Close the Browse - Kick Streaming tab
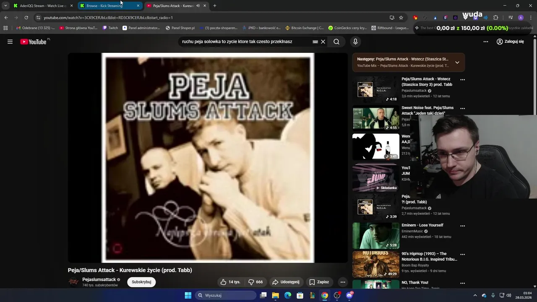Viewport: 537px width, 302px height. pyautogui.click(x=138, y=6)
